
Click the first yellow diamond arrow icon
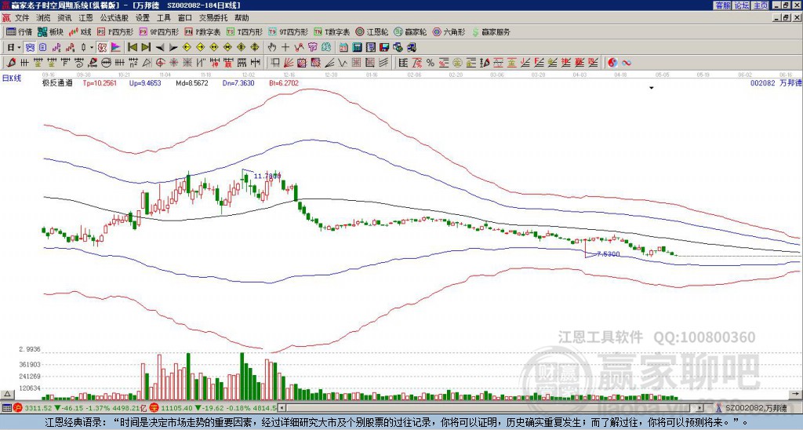pyautogui.click(x=187, y=48)
